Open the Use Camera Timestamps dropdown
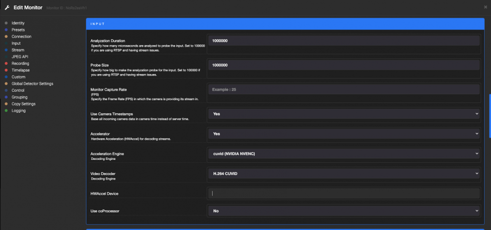Viewport: 491px width, 230px height. pyautogui.click(x=344, y=114)
